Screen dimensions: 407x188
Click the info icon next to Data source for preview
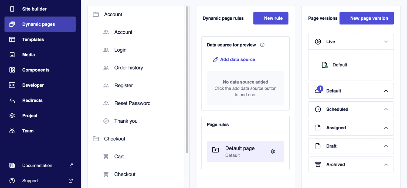tap(262, 45)
